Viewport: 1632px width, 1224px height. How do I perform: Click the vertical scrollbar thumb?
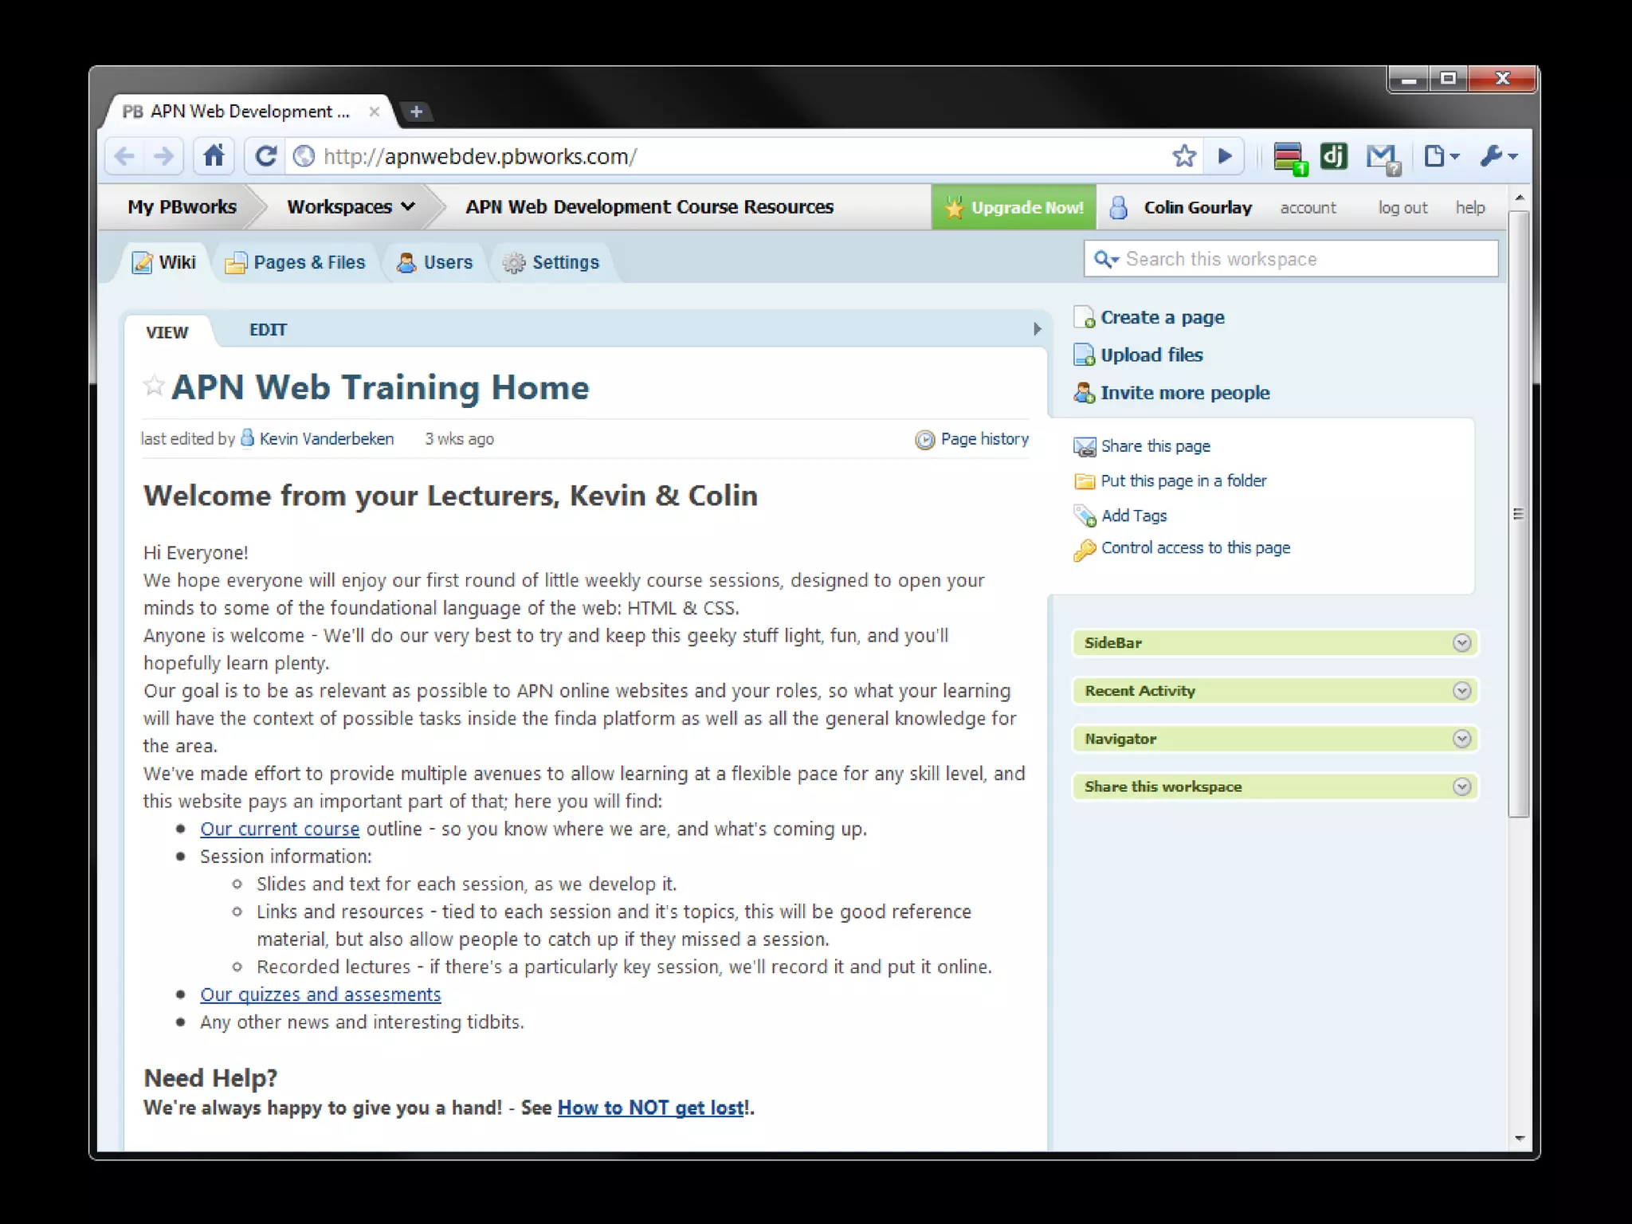pyautogui.click(x=1519, y=514)
